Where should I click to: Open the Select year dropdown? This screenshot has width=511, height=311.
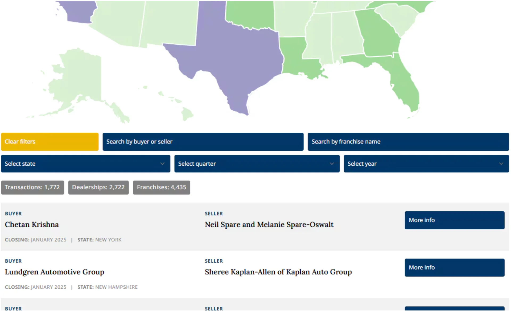(x=426, y=164)
